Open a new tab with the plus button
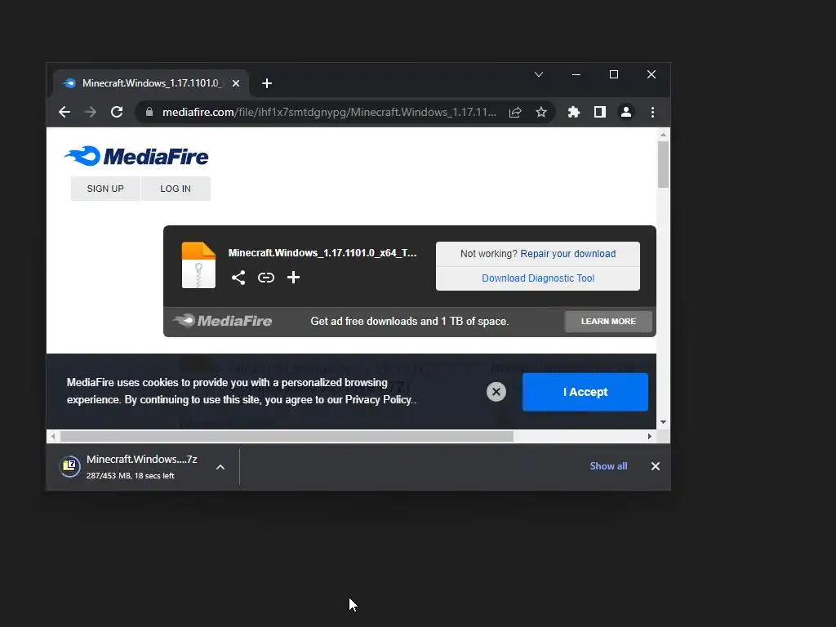 pos(267,83)
